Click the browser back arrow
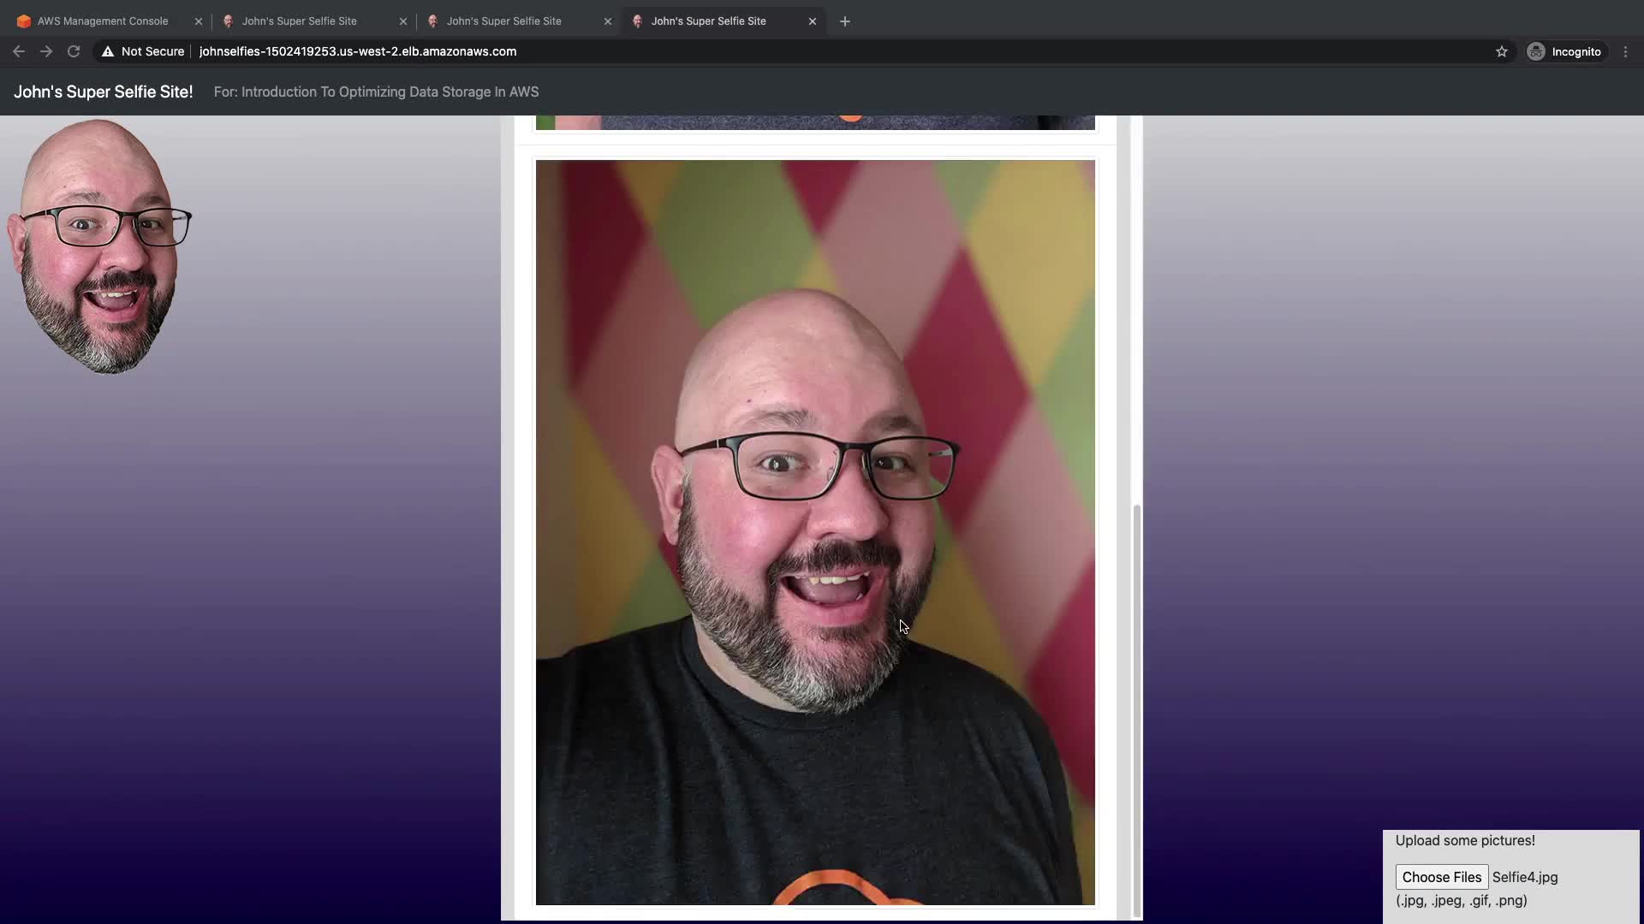The width and height of the screenshot is (1644, 924). [x=19, y=51]
